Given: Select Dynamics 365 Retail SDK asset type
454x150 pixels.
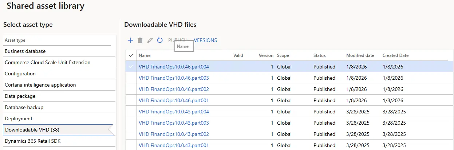Looking at the screenshot, I should [x=58, y=141].
